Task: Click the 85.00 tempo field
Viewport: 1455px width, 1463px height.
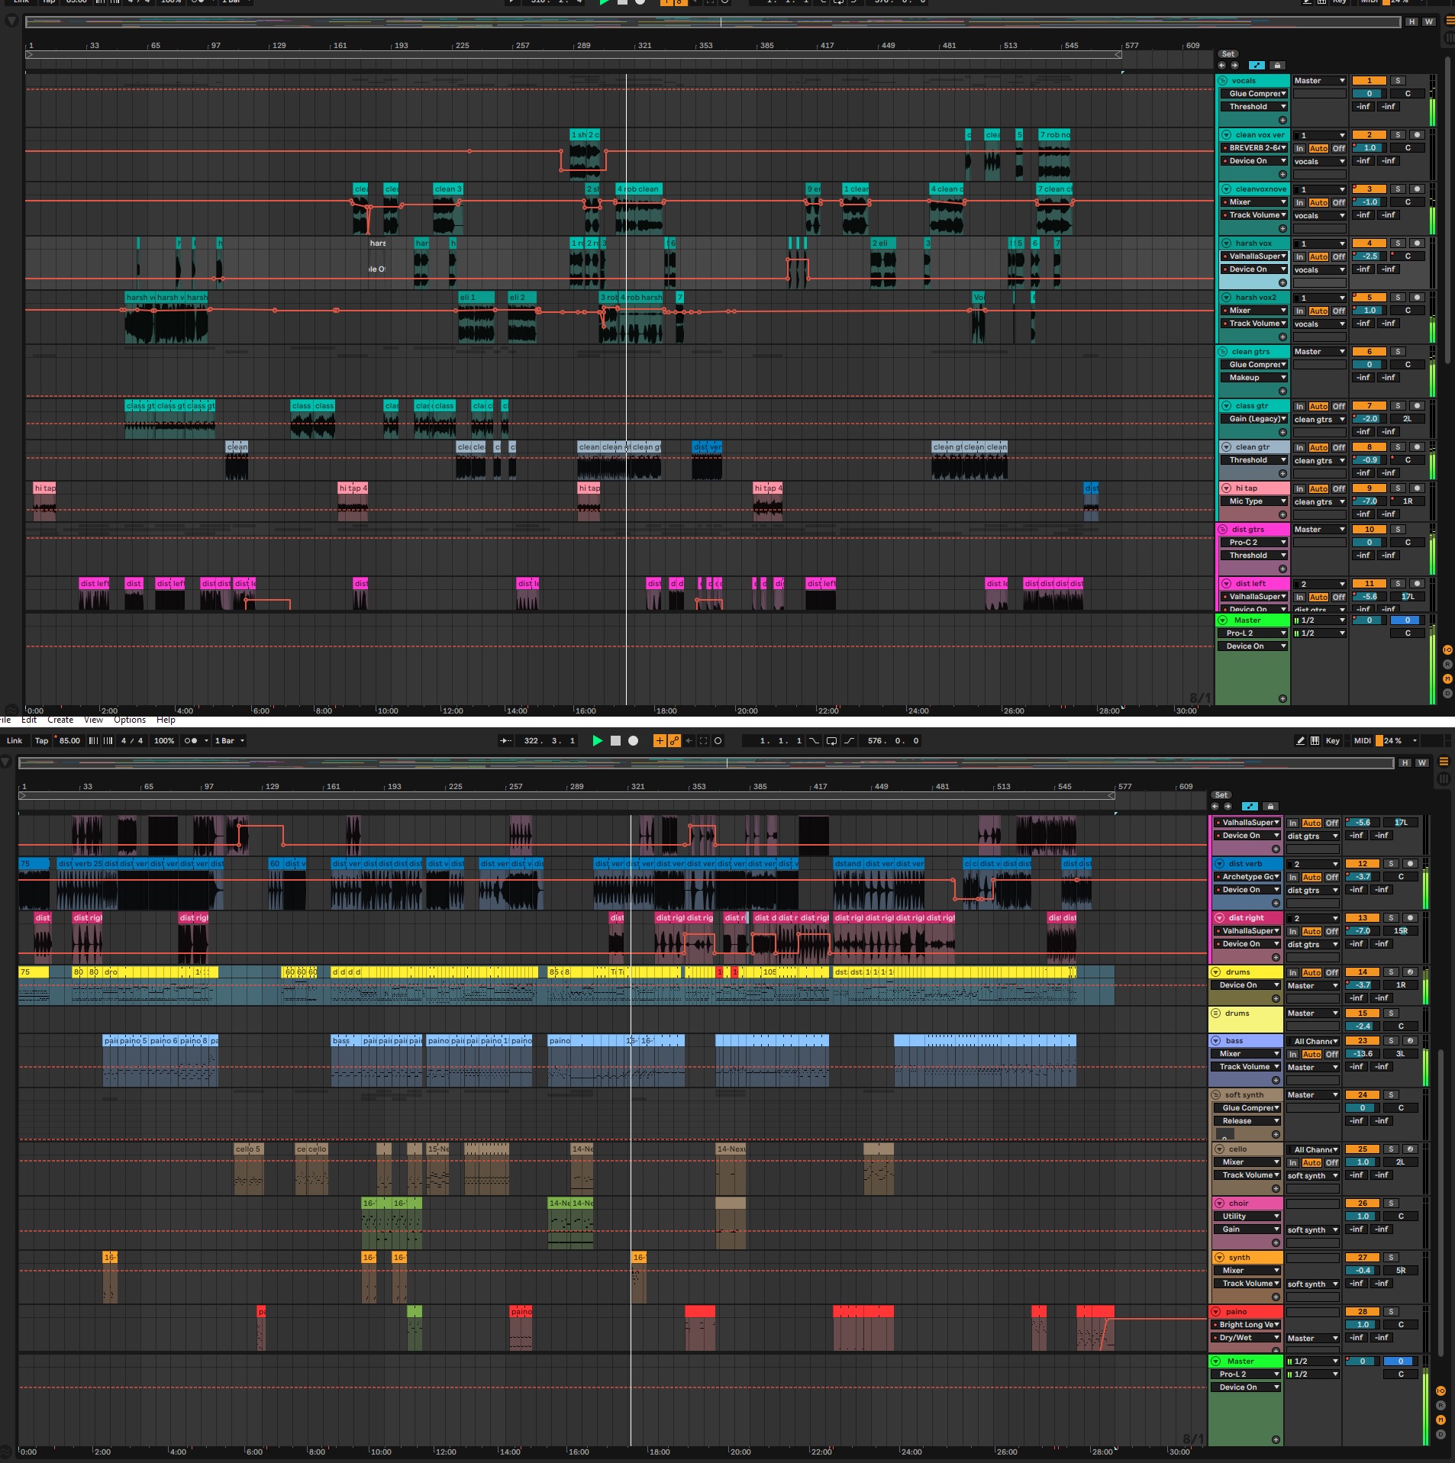Action: [x=69, y=740]
